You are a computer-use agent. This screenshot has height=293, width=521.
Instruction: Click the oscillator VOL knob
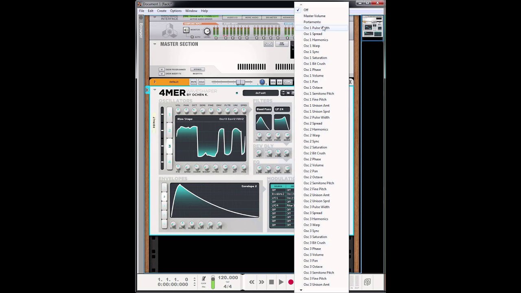(178, 111)
